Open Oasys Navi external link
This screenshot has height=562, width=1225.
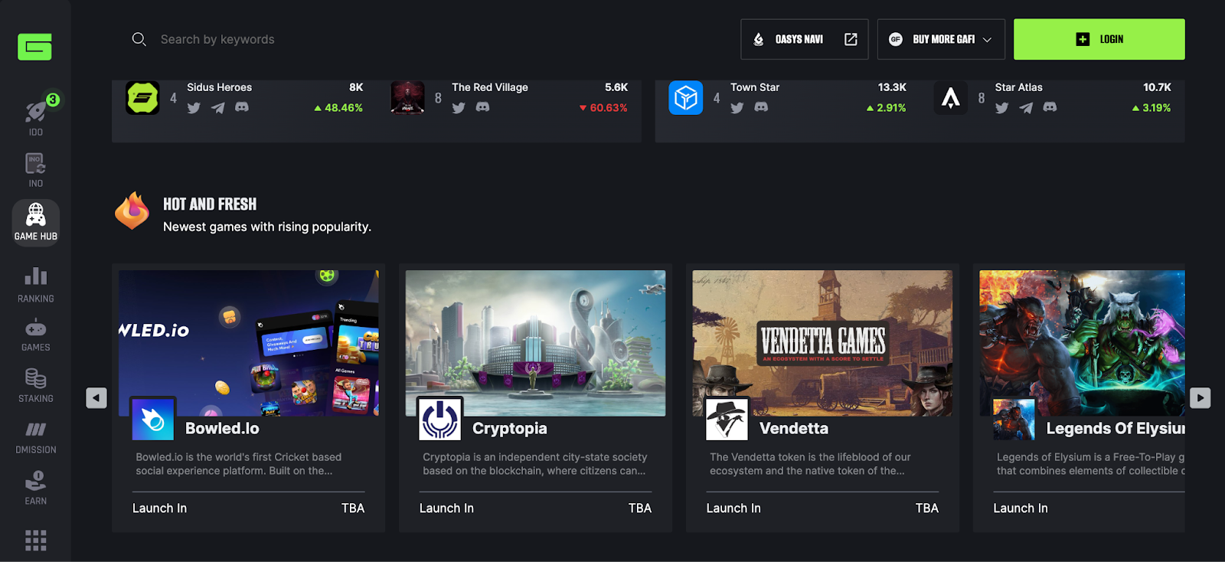coord(805,39)
